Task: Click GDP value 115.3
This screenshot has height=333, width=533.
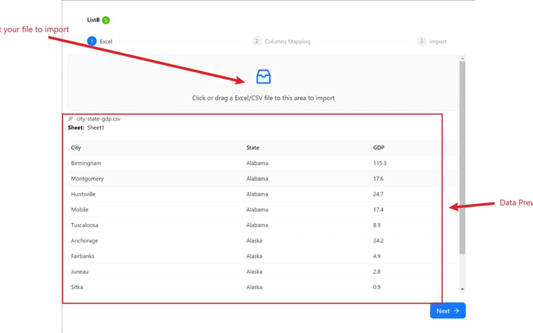Action: 380,163
